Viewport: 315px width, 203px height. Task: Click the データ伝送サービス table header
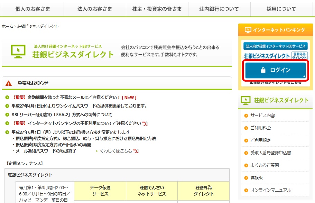[100, 191]
